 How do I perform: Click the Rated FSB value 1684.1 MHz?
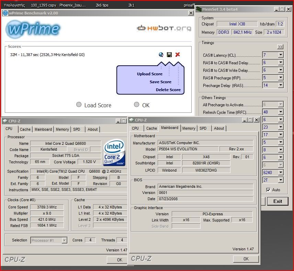47,225
